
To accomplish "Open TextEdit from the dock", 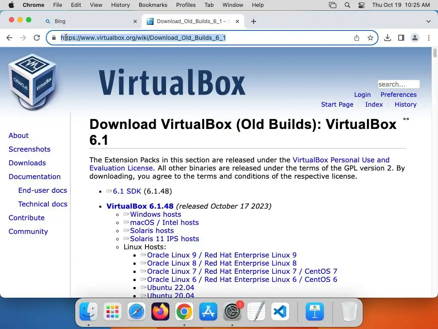I will click(256, 311).
